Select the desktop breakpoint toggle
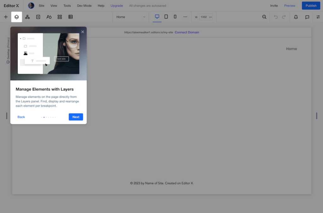Image resolution: width=323 pixels, height=213 pixels. [x=157, y=17]
